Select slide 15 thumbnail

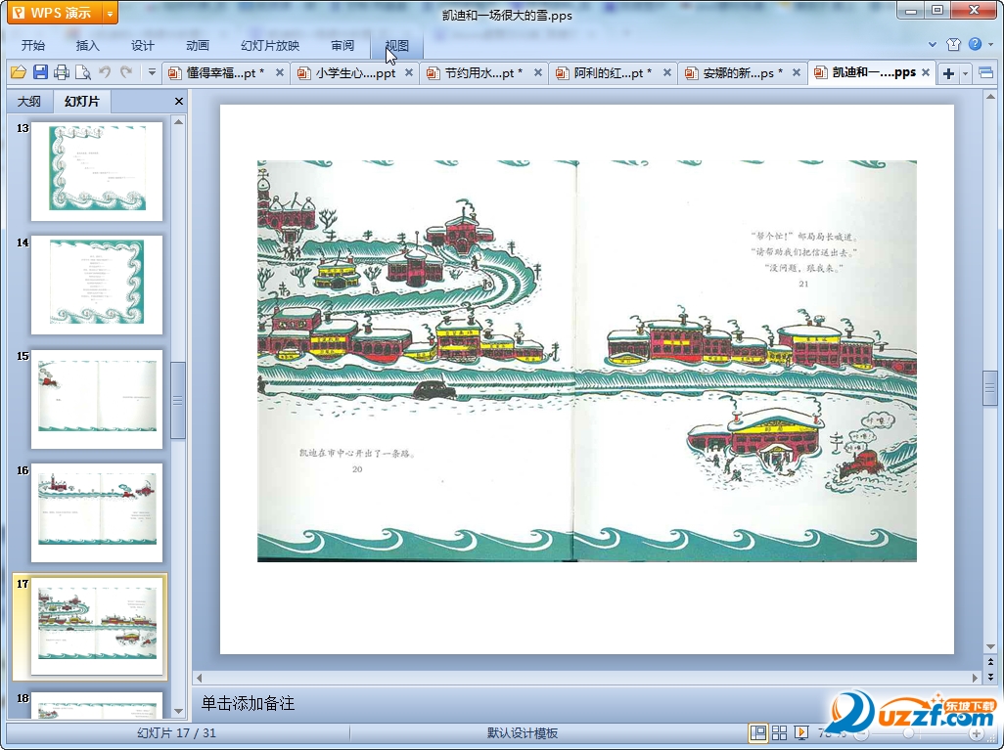click(x=97, y=399)
